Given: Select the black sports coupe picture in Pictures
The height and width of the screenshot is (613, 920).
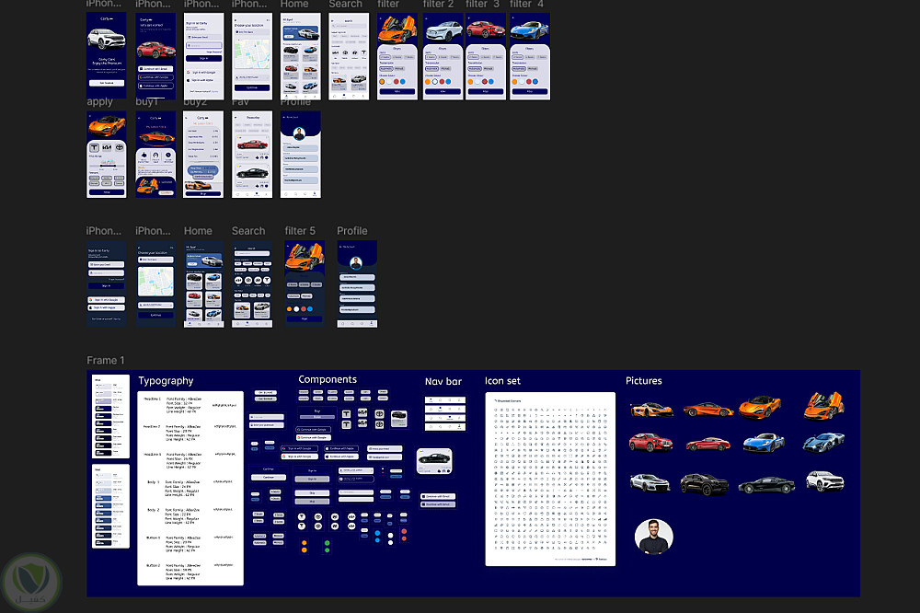Looking at the screenshot, I should point(766,486).
